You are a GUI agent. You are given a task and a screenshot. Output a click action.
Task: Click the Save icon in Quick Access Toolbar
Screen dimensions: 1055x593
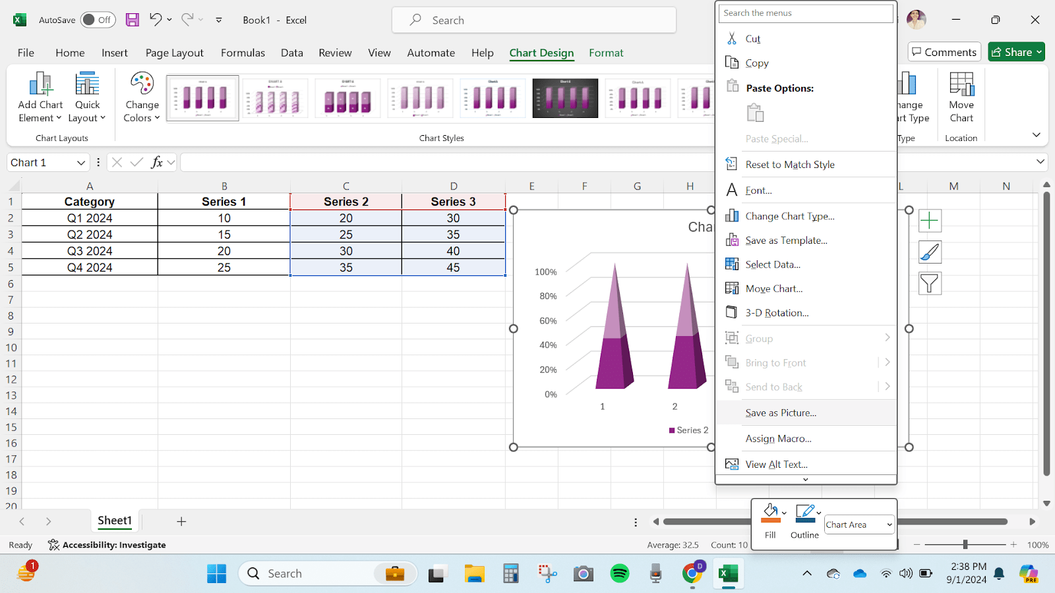(x=132, y=20)
